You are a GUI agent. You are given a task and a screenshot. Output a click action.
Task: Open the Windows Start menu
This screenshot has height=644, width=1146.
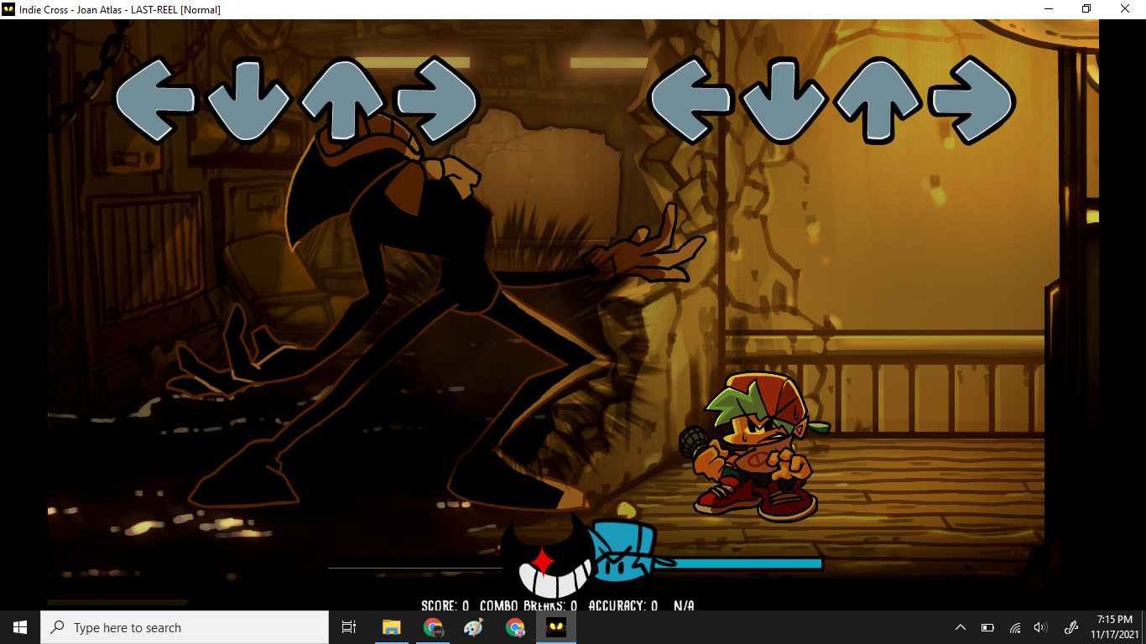click(x=20, y=627)
